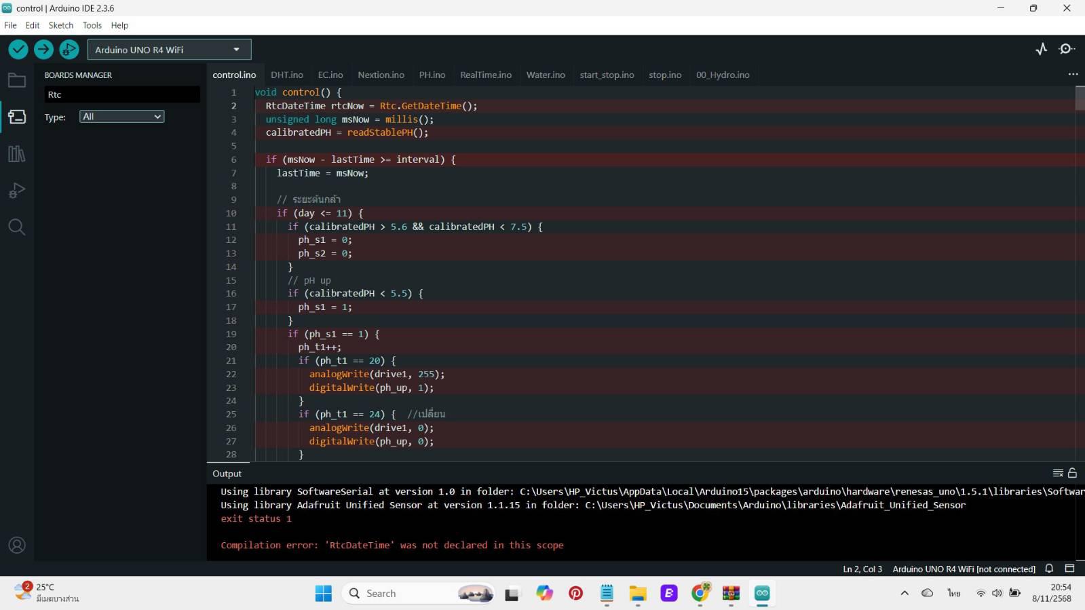Open the Search sidebar magnifier icon

[17, 227]
